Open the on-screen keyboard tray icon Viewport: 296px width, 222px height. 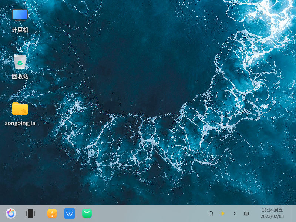tap(246, 213)
